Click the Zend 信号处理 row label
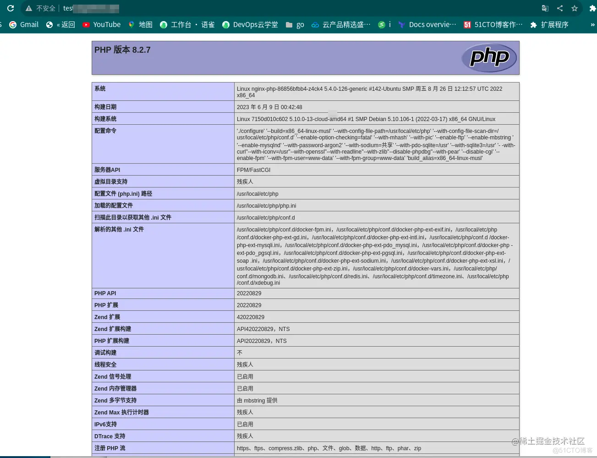Screen dimensions: 597x458 pyautogui.click(x=113, y=376)
